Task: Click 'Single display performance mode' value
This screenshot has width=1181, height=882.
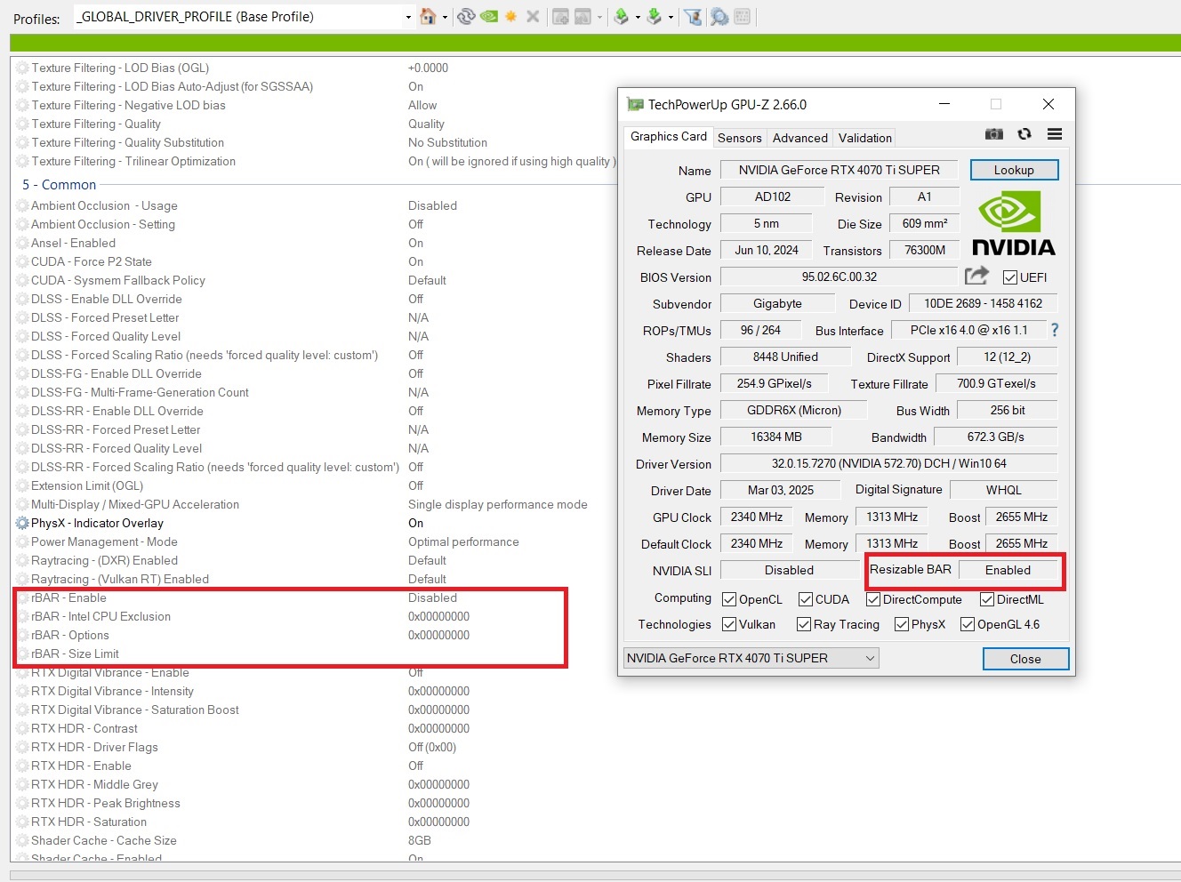Action: (x=498, y=504)
